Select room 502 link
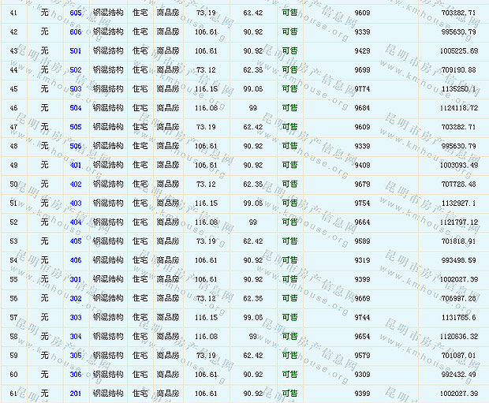This screenshot has width=489, height=403. coord(76,70)
